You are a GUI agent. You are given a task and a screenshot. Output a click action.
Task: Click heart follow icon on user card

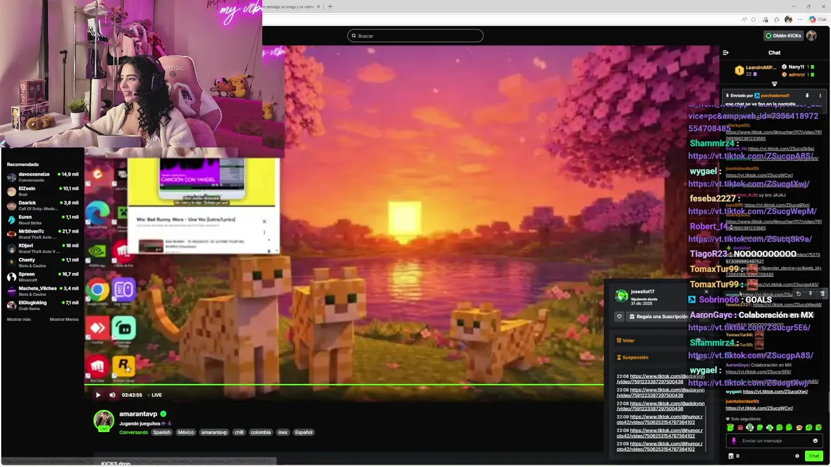(x=619, y=317)
